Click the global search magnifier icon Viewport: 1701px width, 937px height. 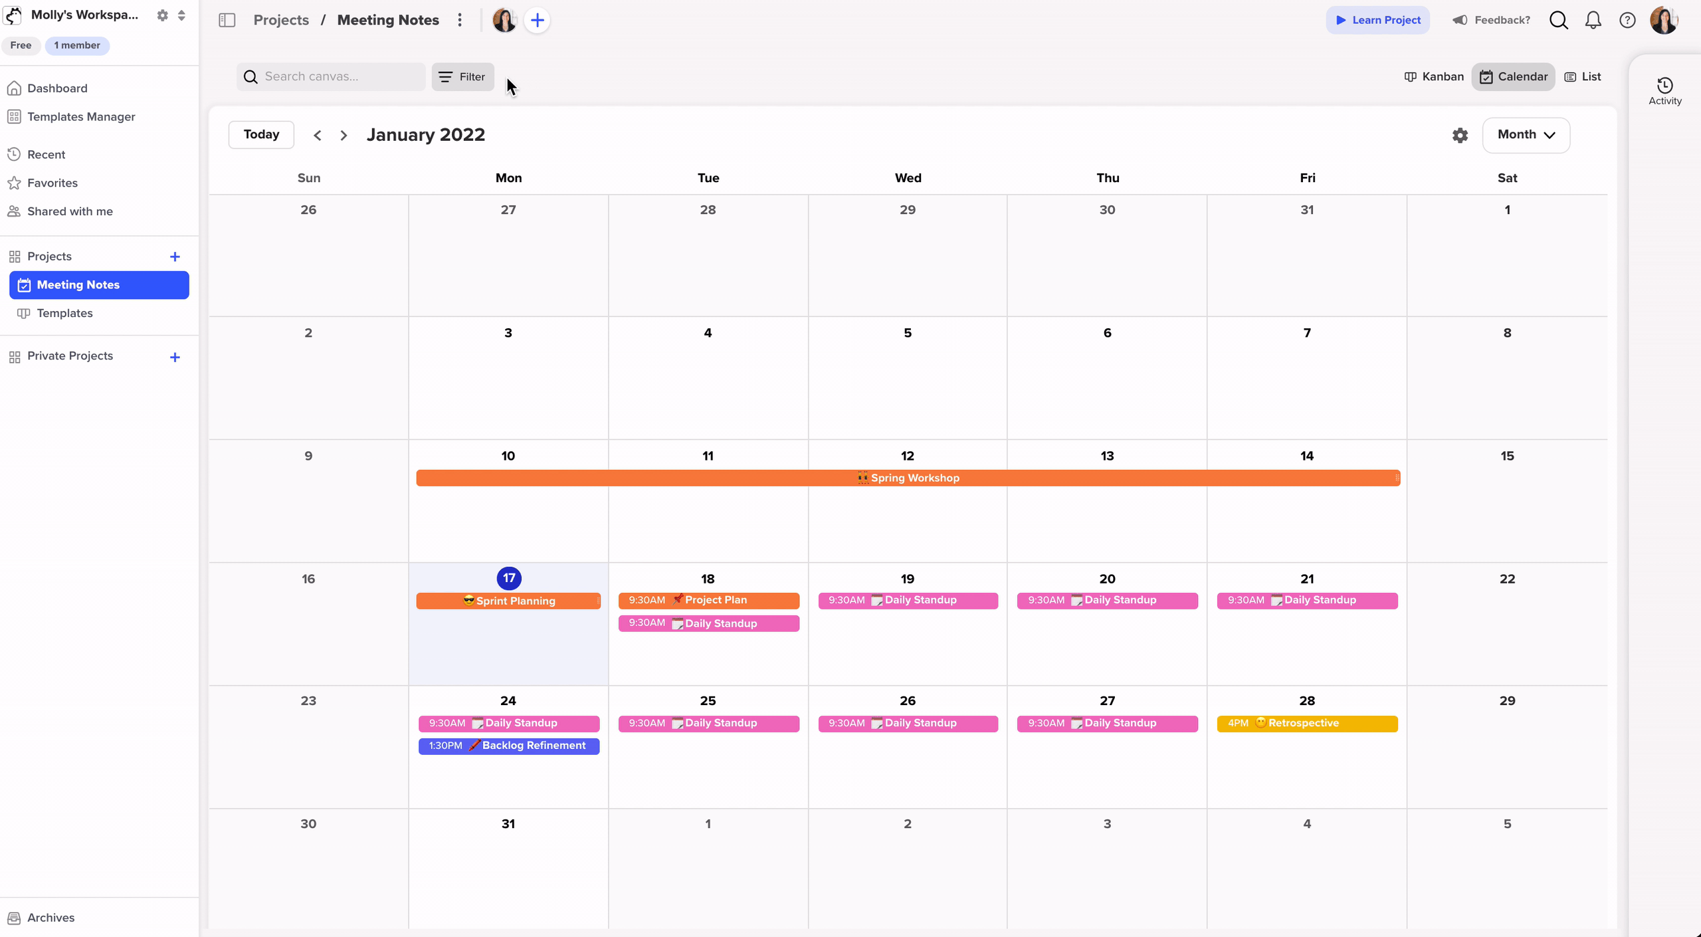(1558, 20)
